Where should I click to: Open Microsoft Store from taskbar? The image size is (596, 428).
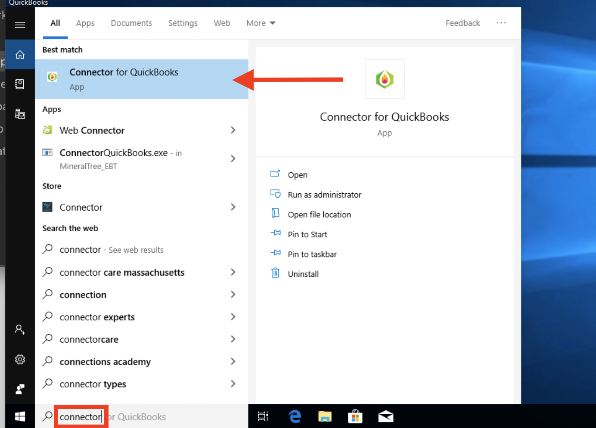355,416
